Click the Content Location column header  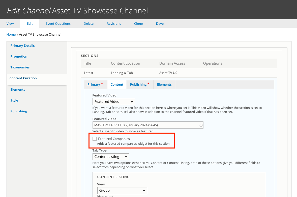125,63
